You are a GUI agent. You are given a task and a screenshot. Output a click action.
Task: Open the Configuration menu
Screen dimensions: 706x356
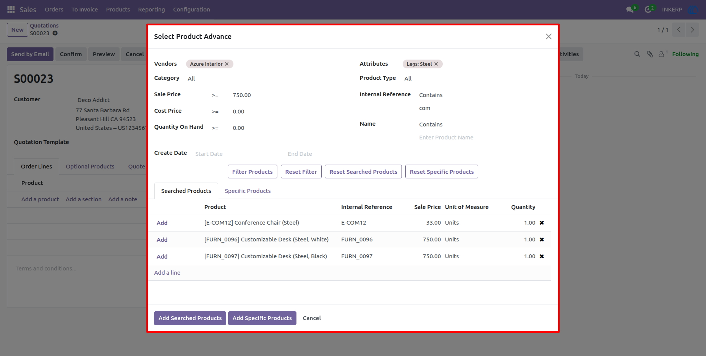click(x=191, y=10)
